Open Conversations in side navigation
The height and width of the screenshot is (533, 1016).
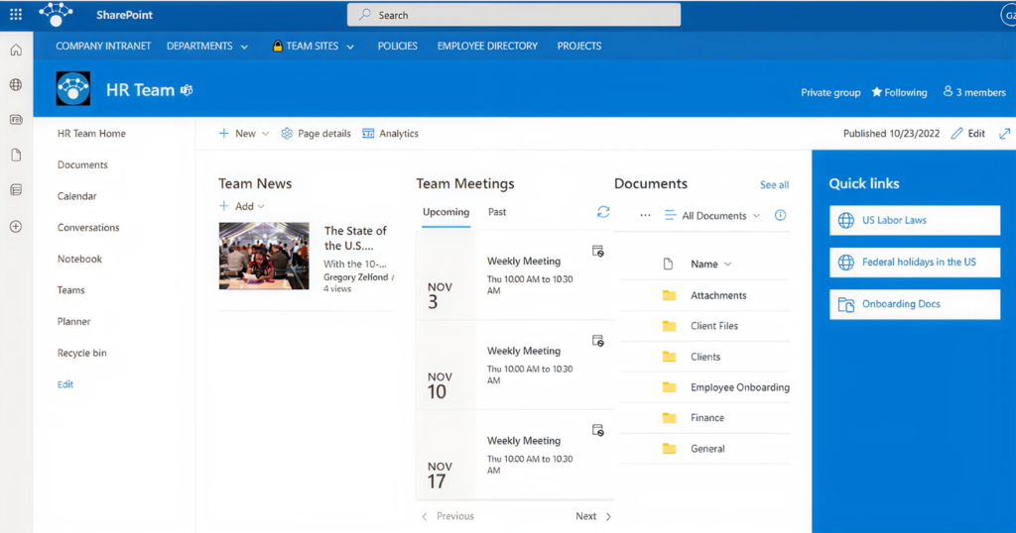[x=88, y=228]
